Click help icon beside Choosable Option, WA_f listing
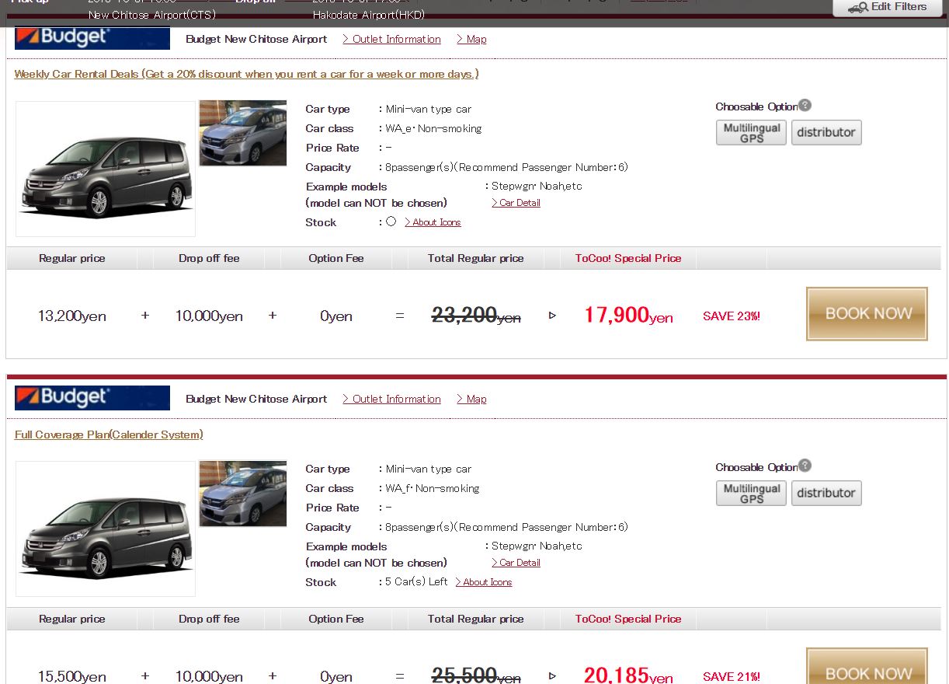The width and height of the screenshot is (949, 684). pyautogui.click(x=805, y=466)
